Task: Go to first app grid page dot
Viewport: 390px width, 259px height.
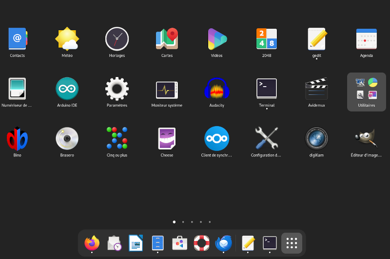Action: [174, 222]
